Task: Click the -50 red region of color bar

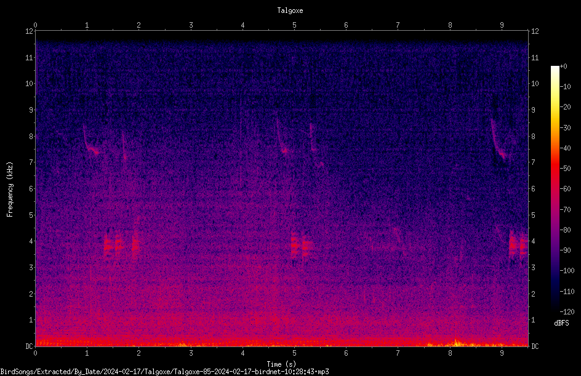Action: pyautogui.click(x=555, y=168)
